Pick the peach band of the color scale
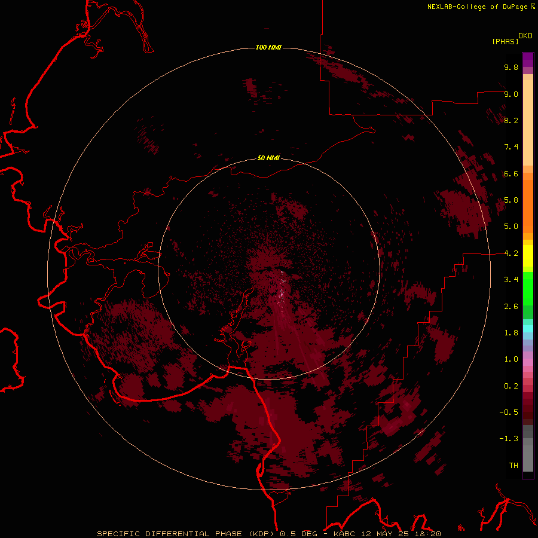Viewport: 538px width, 538px height. (x=528, y=123)
